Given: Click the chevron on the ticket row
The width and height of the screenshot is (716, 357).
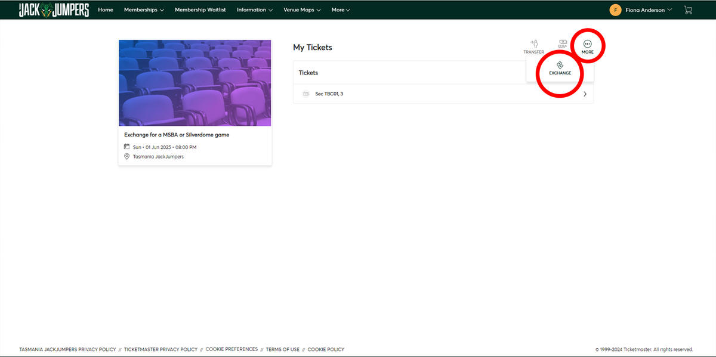Looking at the screenshot, I should coord(585,94).
